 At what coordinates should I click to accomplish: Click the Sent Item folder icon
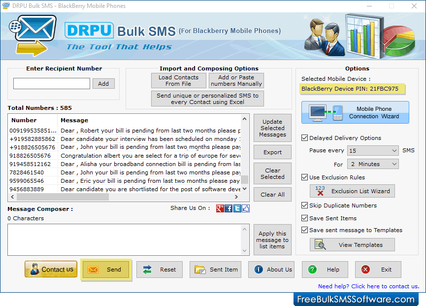(x=199, y=270)
